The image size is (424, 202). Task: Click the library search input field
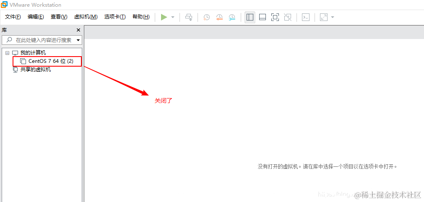coord(42,40)
